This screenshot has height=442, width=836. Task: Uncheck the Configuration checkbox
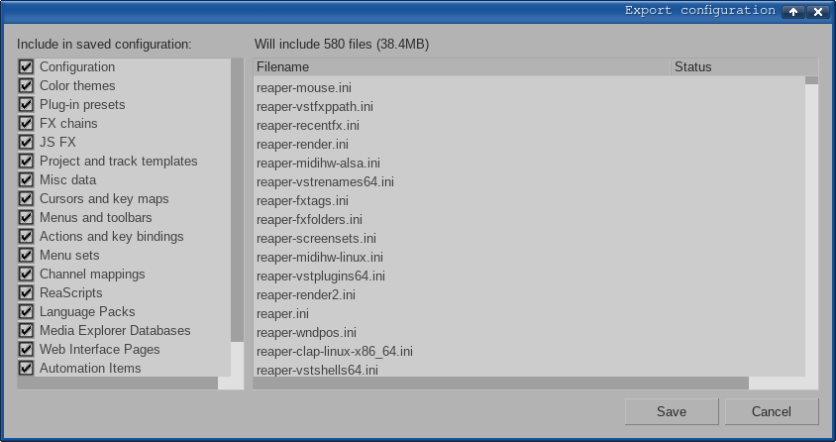tap(26, 66)
